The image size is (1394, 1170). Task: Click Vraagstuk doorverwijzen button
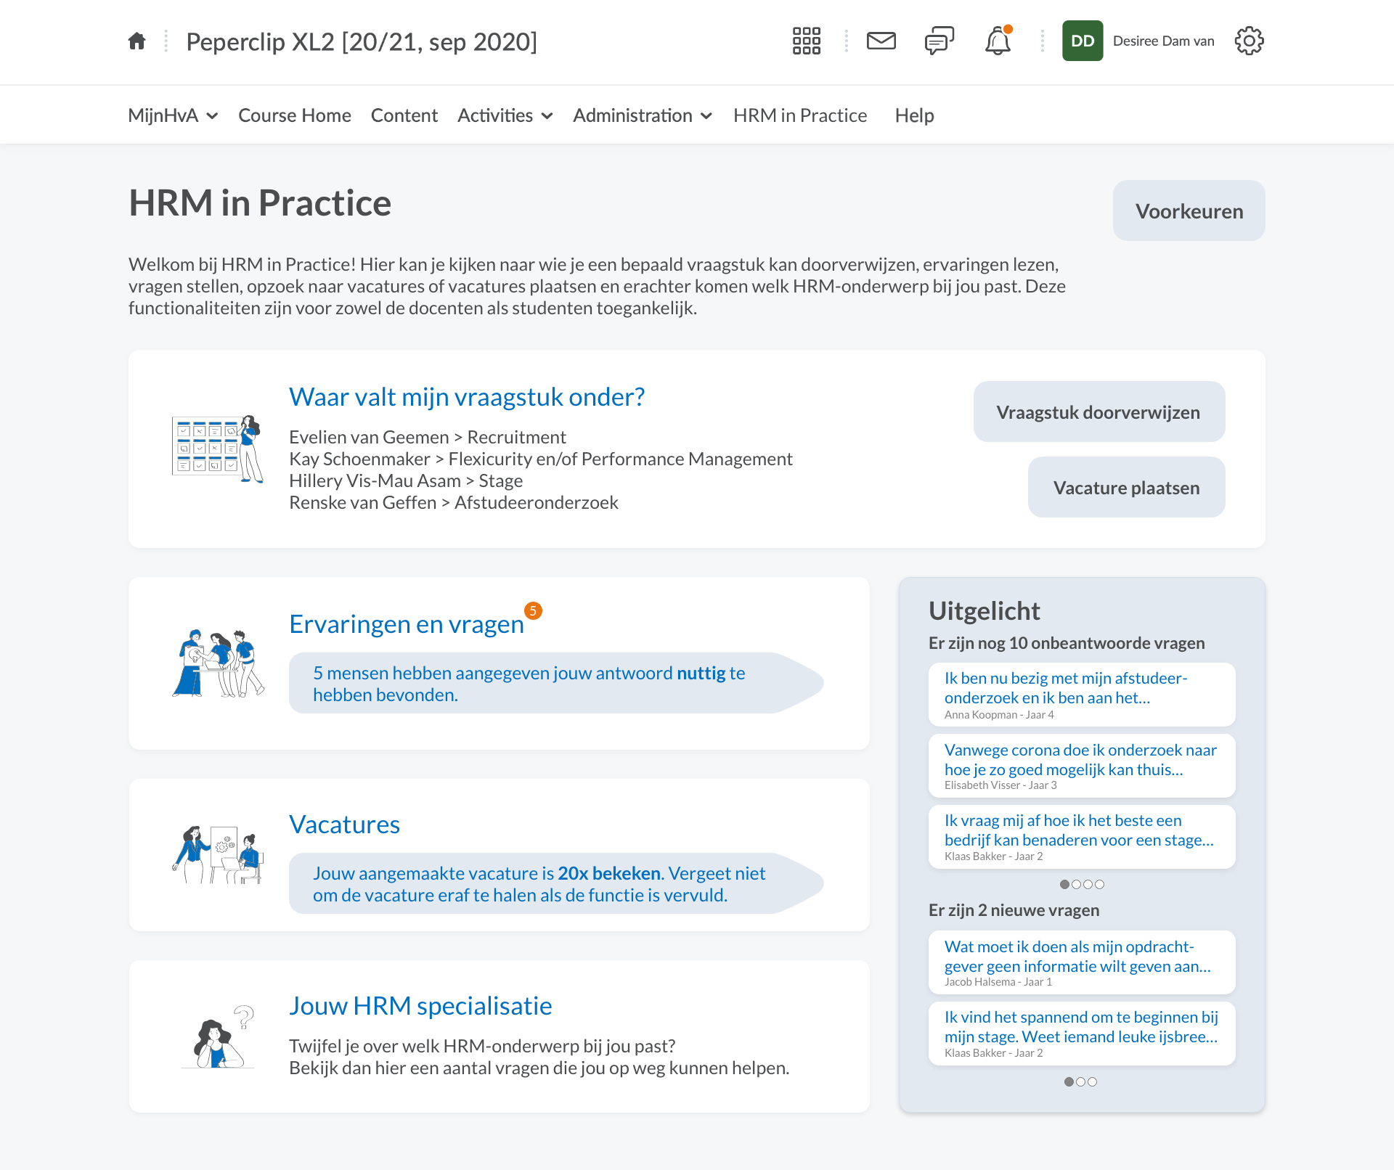point(1099,412)
